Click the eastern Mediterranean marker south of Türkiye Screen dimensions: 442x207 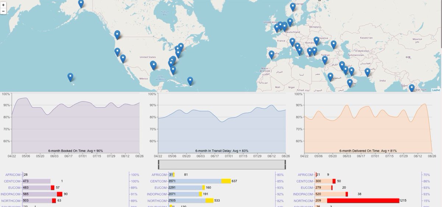click(325, 60)
